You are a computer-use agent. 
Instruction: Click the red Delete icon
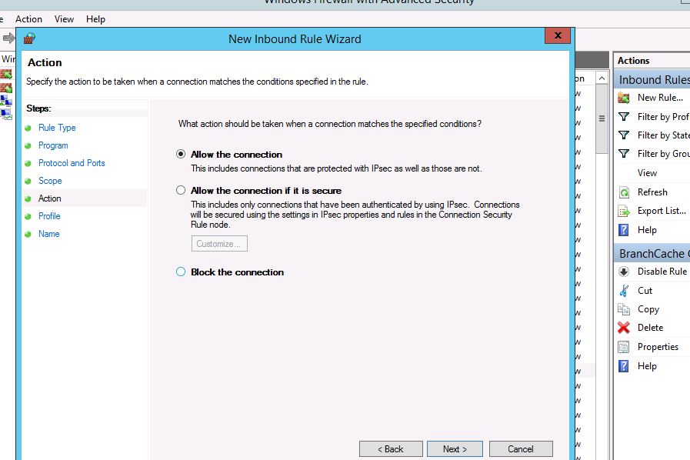[x=624, y=328]
